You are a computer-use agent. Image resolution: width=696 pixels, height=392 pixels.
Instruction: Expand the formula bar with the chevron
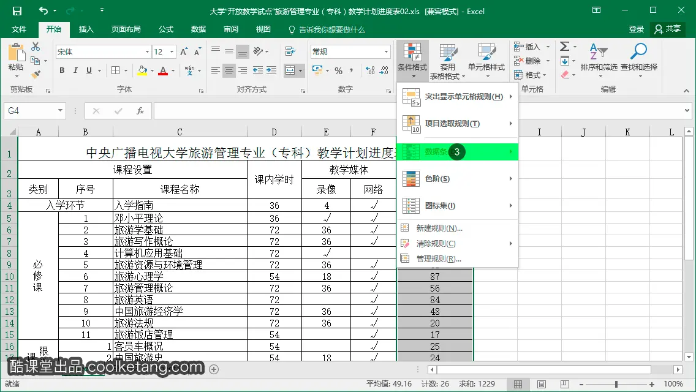coord(687,110)
